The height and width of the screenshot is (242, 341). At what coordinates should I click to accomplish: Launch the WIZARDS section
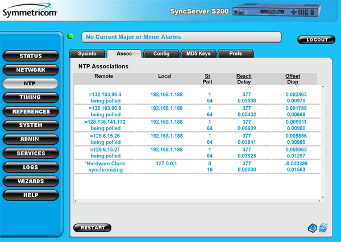pyautogui.click(x=31, y=181)
